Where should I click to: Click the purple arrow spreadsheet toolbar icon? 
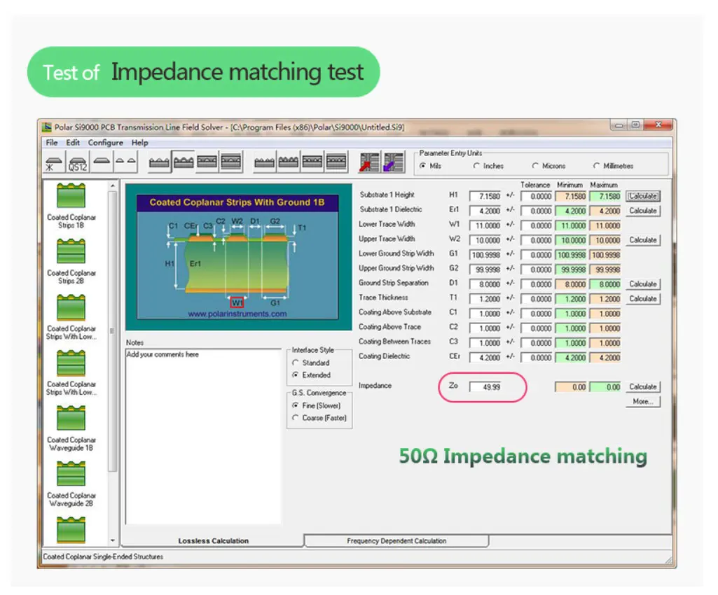[394, 162]
